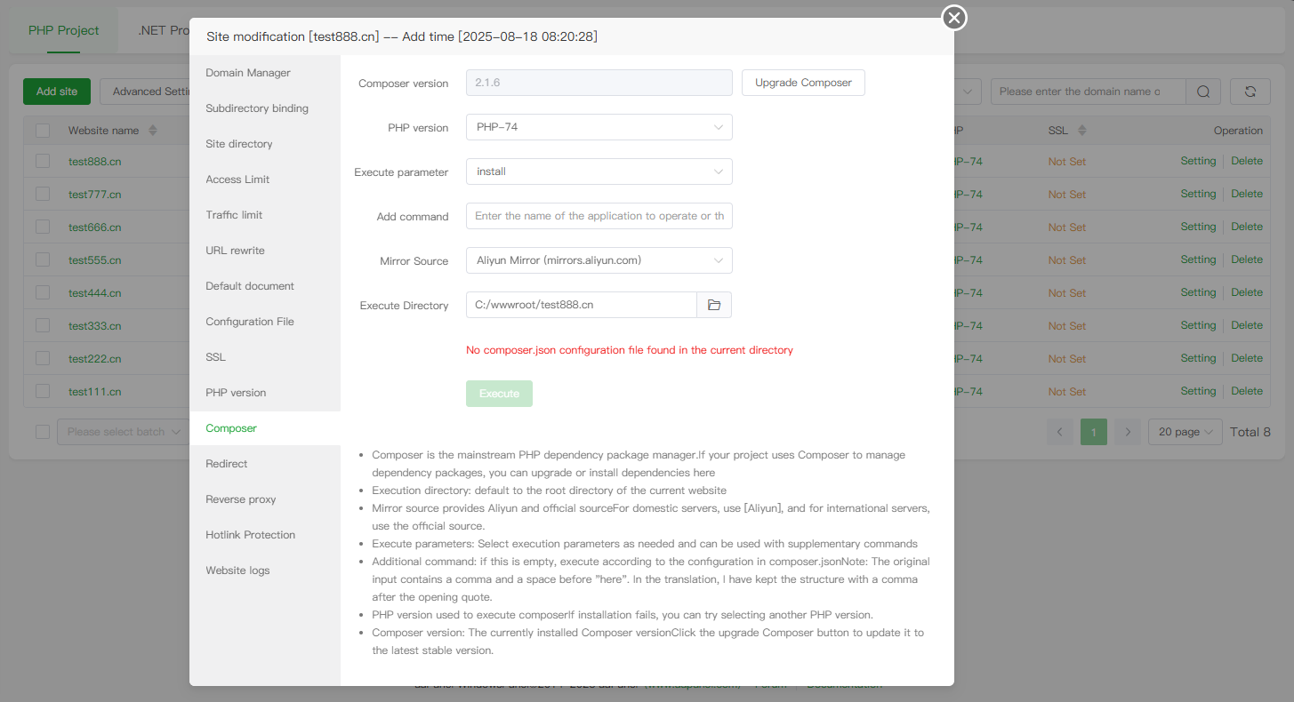Click the Add command input field

click(x=599, y=216)
